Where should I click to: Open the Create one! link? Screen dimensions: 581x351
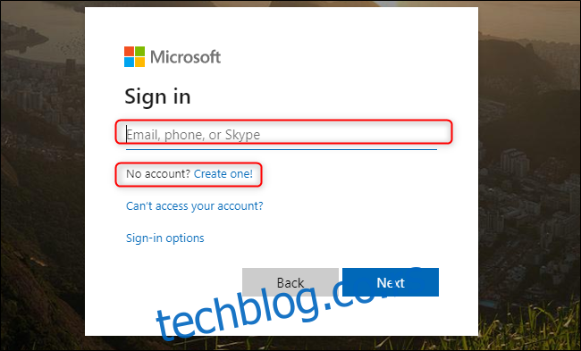click(x=223, y=173)
